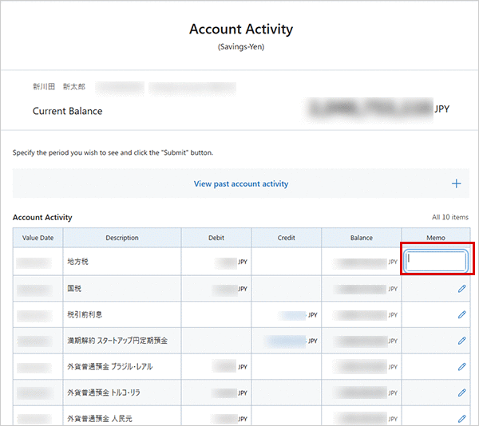Select the Credit column header
Image resolution: width=479 pixels, height=426 pixels.
tap(286, 238)
